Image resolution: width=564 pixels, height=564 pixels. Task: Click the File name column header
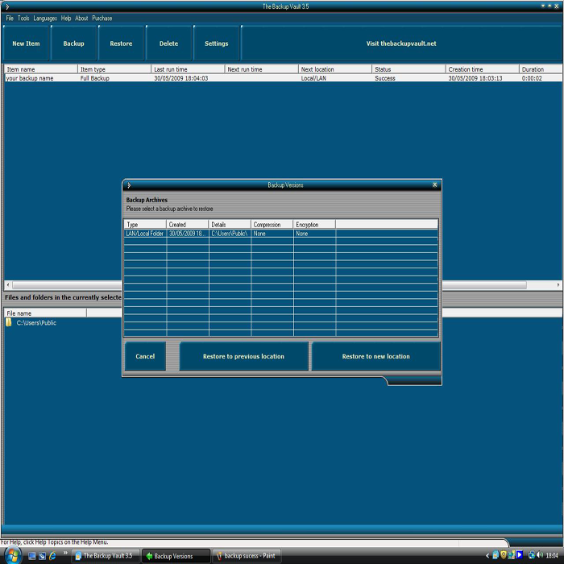coord(45,313)
